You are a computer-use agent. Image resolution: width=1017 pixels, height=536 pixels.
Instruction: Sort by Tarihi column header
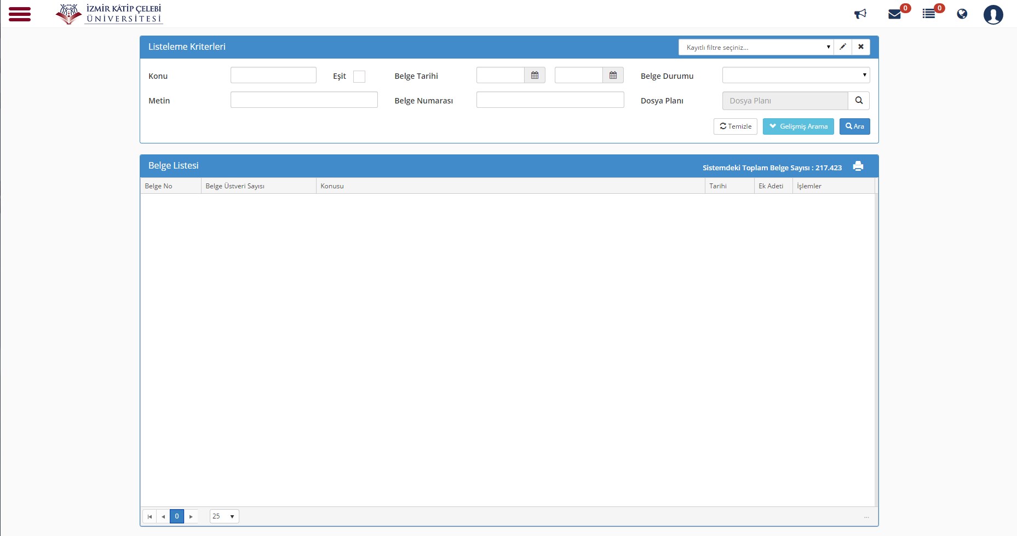pos(729,186)
